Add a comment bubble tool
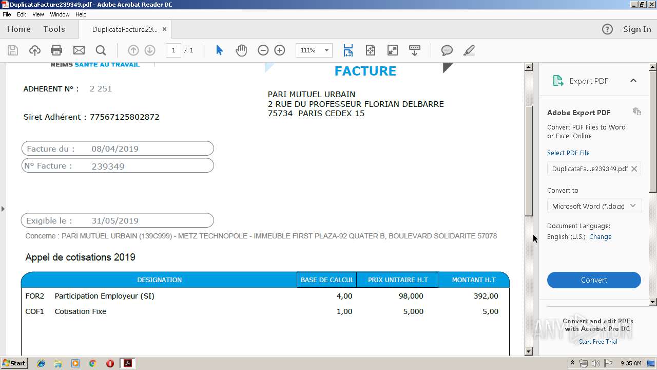The image size is (657, 370). (x=447, y=50)
